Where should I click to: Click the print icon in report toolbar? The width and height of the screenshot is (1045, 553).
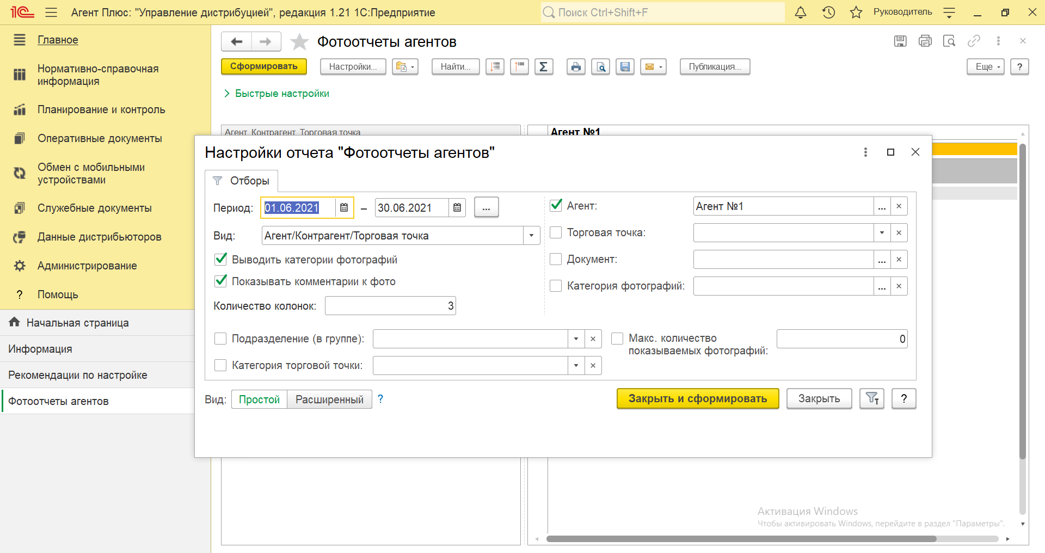576,66
